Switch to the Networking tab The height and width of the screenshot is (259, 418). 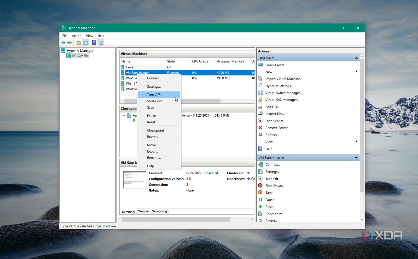(159, 211)
